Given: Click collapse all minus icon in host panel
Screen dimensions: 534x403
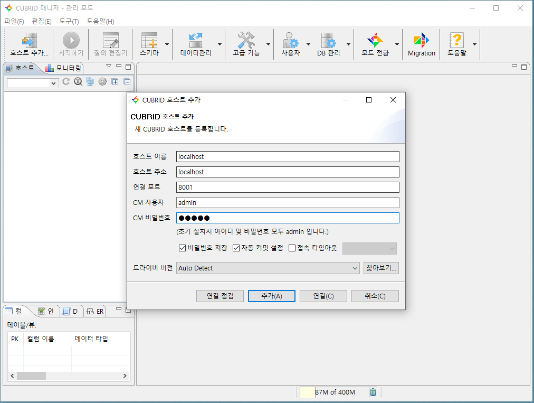Looking at the screenshot, I should pyautogui.click(x=127, y=82).
